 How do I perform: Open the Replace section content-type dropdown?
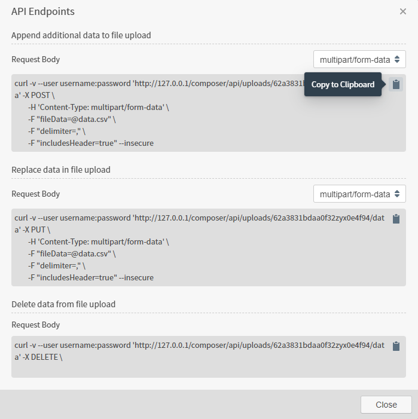(x=359, y=194)
